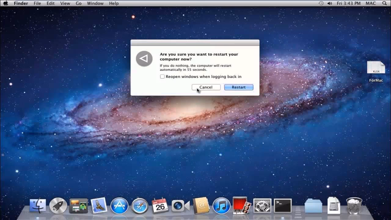Open the Trash in the Dock
Screen dimensions: 391x220
point(354,206)
